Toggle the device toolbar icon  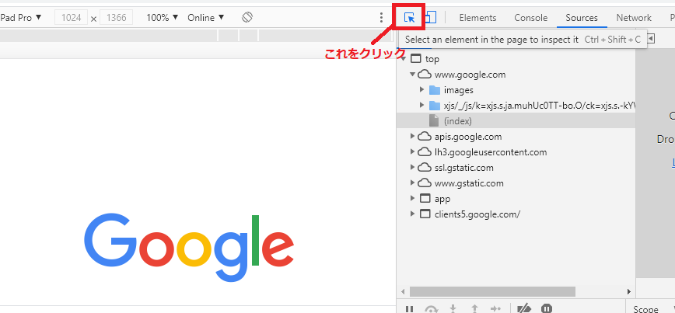coord(431,18)
